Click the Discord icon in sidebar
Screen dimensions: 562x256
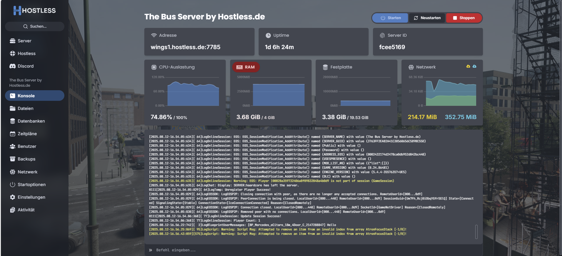click(13, 66)
